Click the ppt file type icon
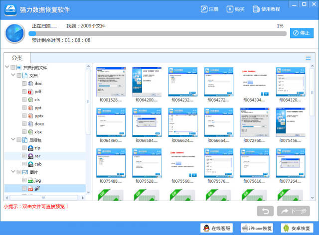The image size is (319, 235). coord(30,108)
